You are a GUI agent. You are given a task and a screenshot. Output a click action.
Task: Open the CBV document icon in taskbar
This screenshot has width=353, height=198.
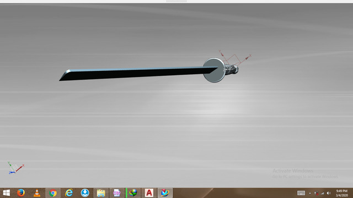[116, 193]
